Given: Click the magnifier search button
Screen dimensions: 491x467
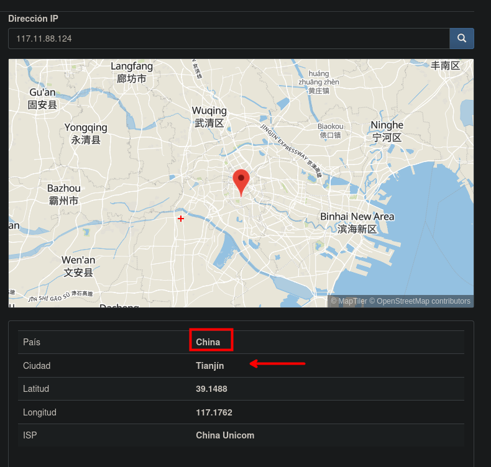Looking at the screenshot, I should (x=461, y=39).
